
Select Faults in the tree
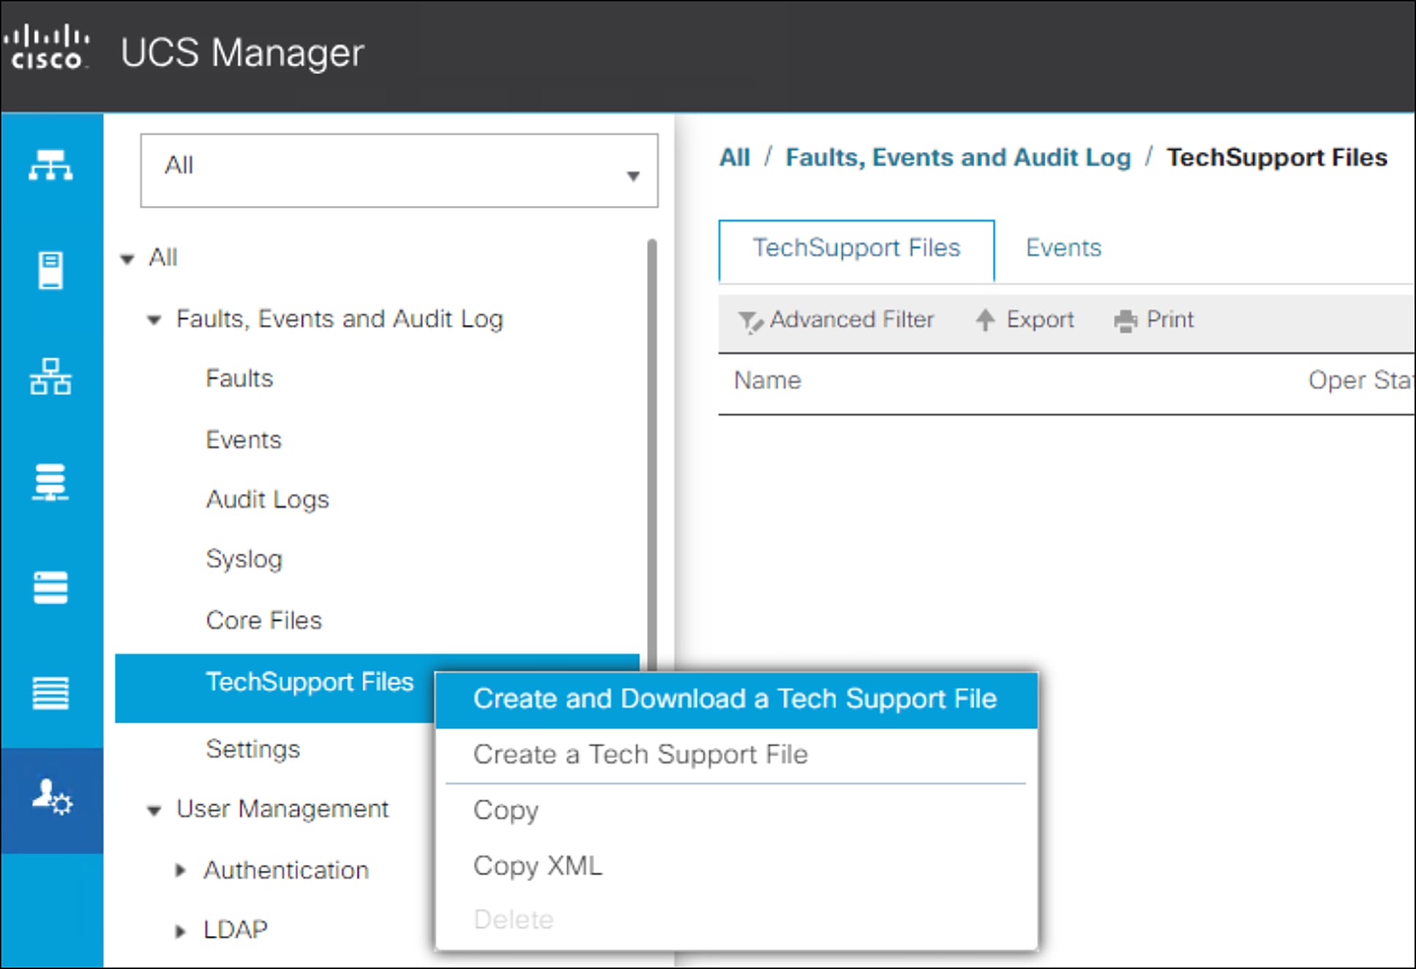239,378
